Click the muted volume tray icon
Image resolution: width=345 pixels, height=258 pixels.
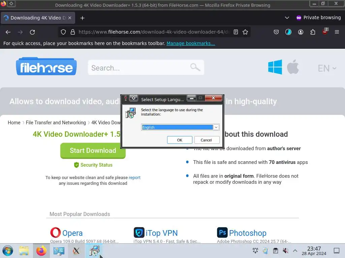pos(285,251)
